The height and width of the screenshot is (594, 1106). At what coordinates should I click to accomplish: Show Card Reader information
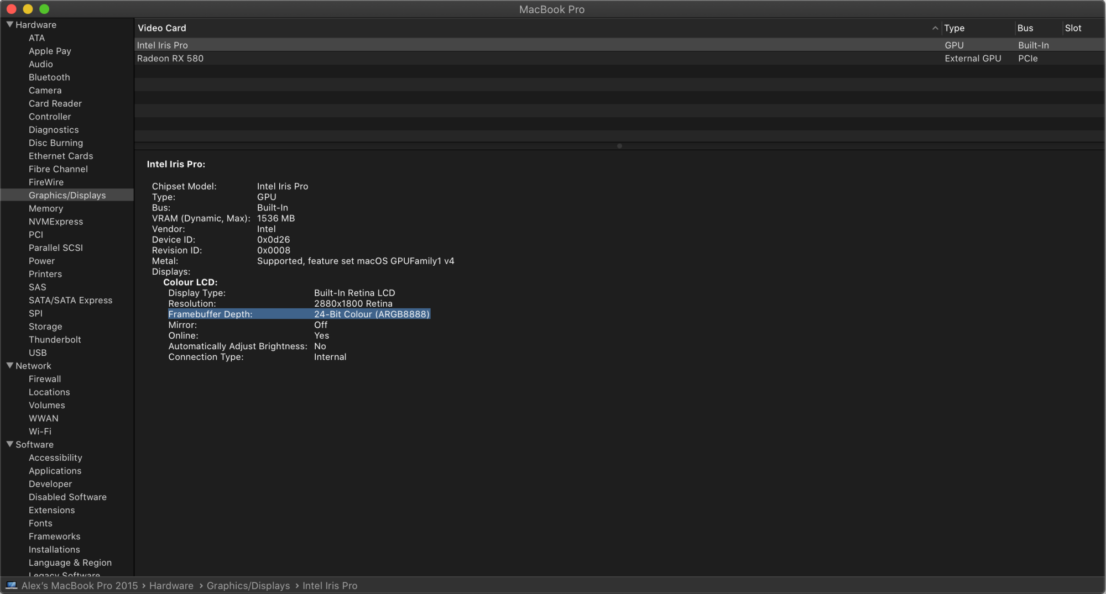[55, 103]
